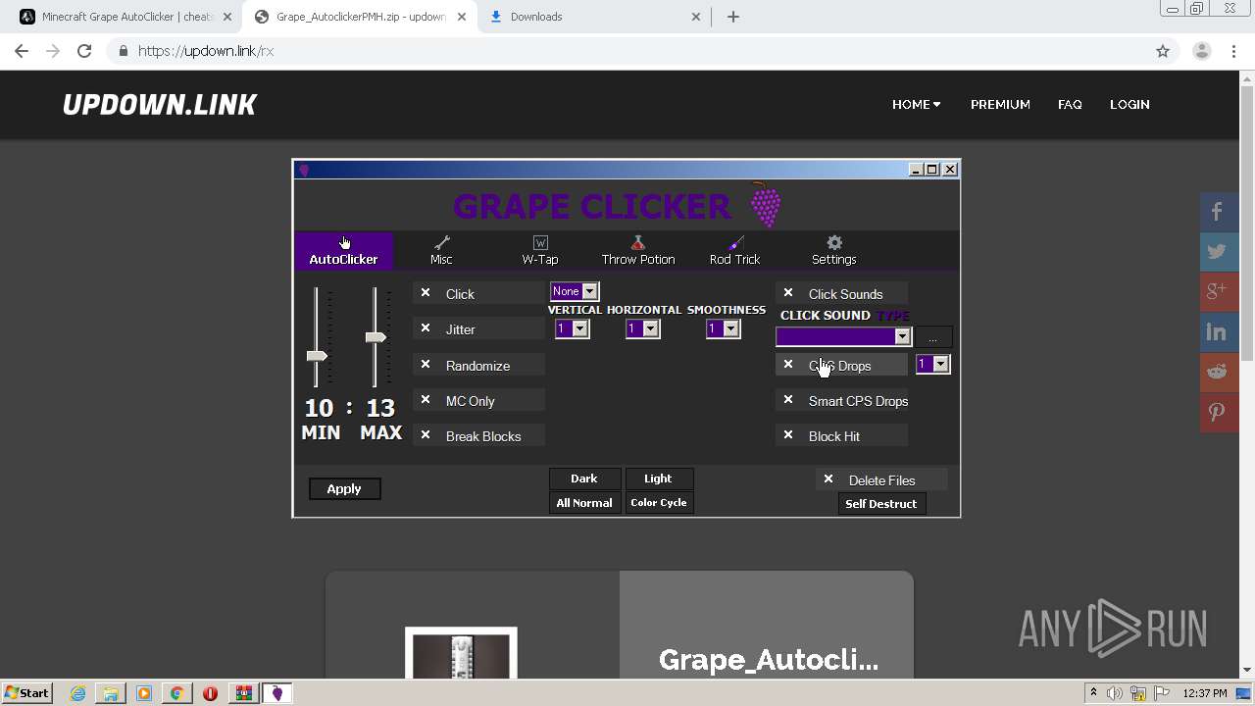Viewport: 1255px width, 706px height.
Task: Enable the Break Blocks option
Action: (426, 435)
